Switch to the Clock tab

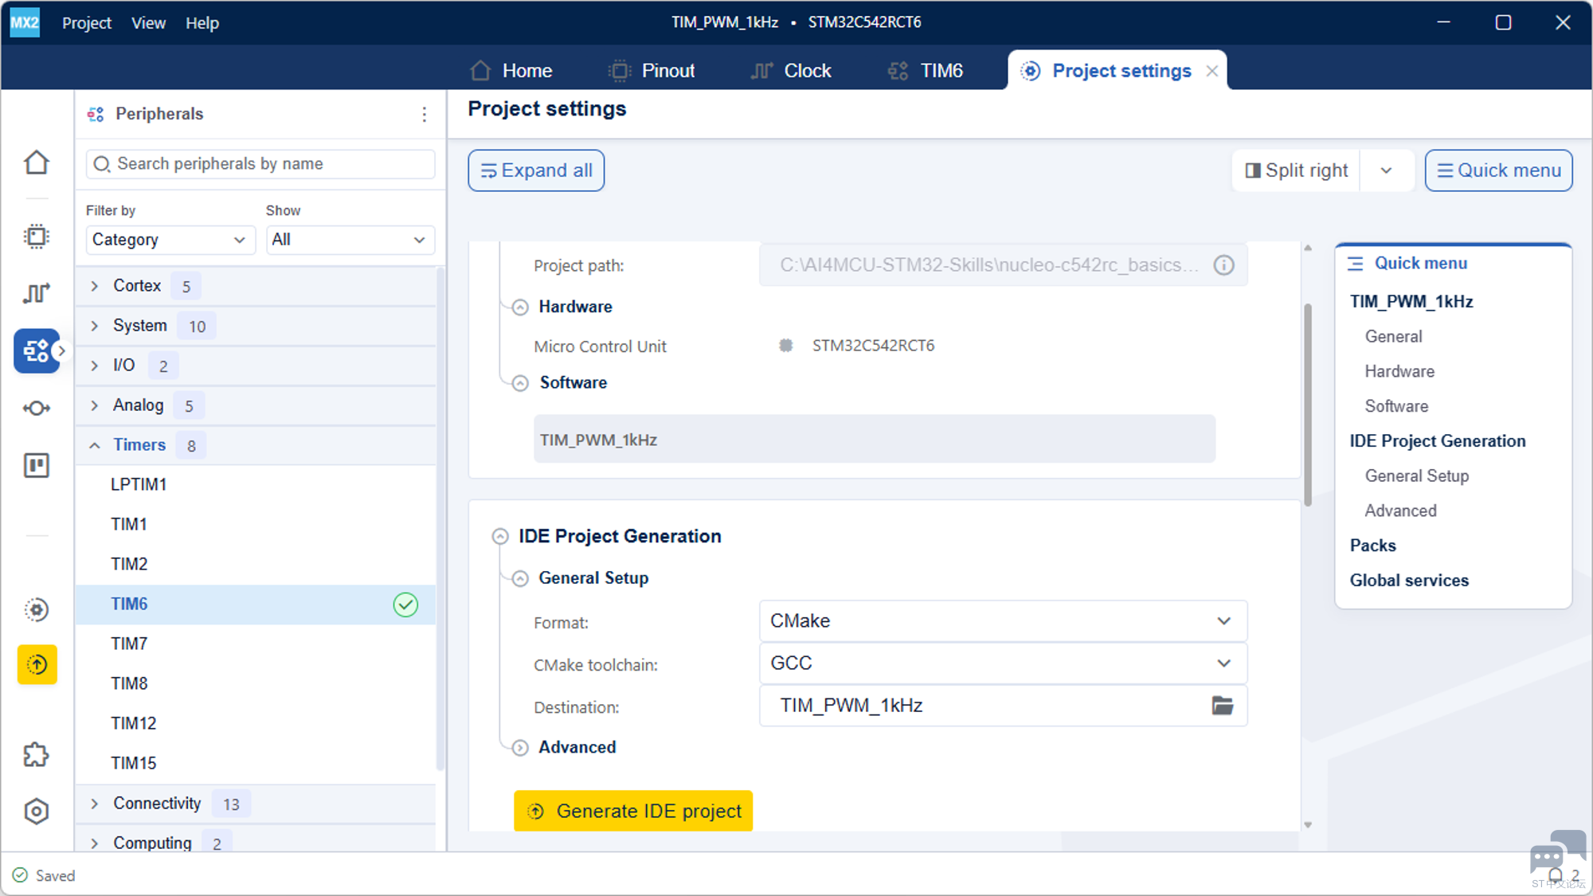(x=791, y=71)
